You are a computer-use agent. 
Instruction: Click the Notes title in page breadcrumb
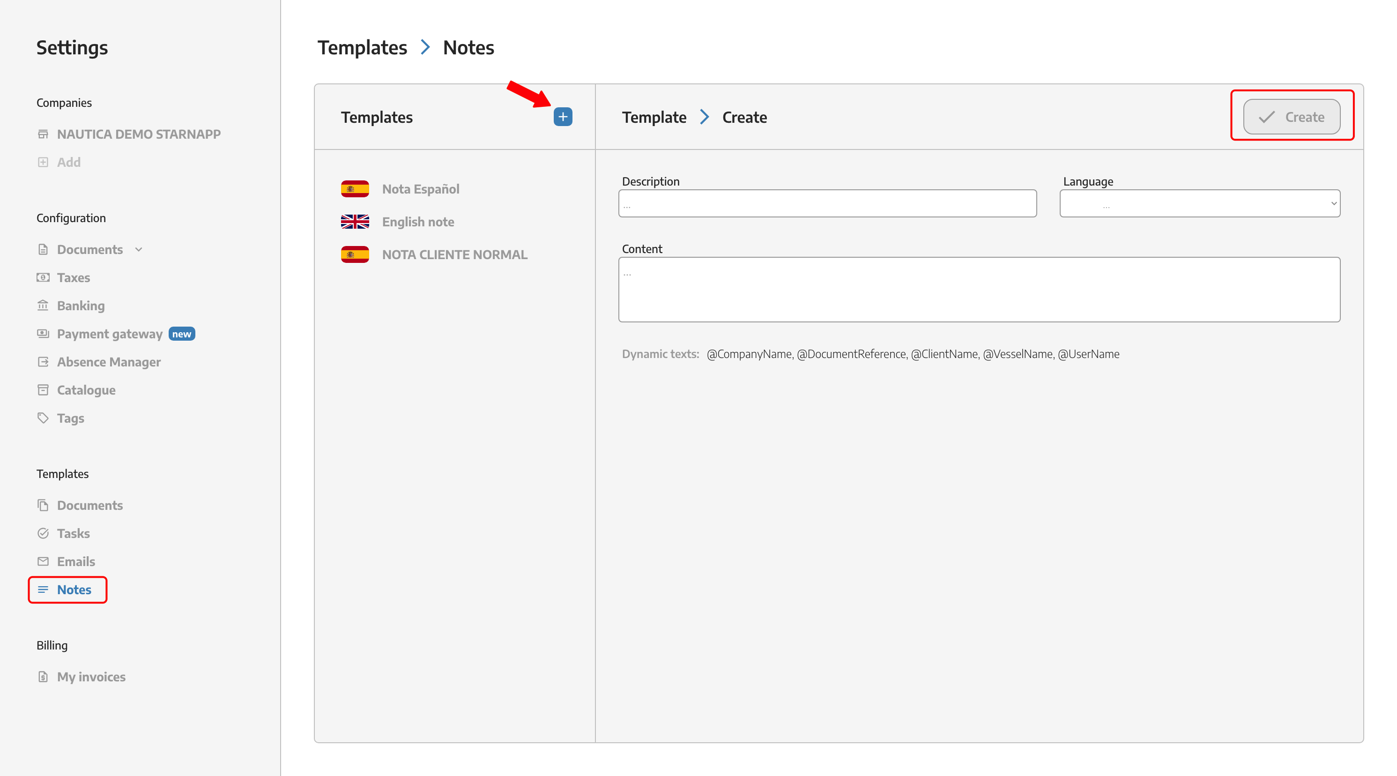pos(468,47)
